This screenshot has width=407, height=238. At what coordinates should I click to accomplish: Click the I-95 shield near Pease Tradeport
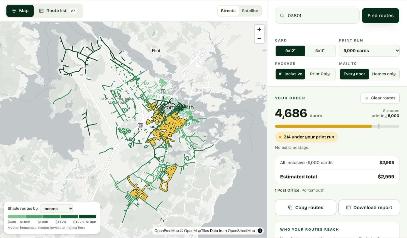[x=140, y=125]
